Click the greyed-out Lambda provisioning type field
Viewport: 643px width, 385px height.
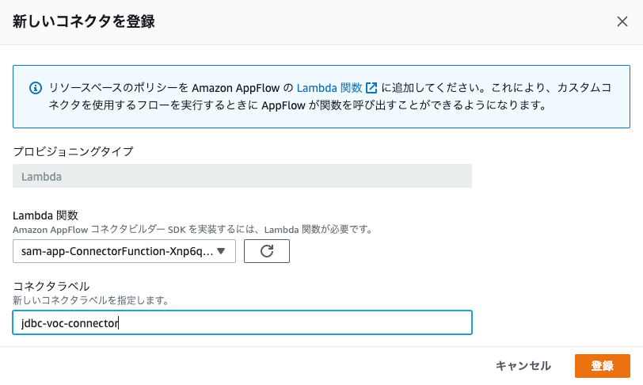tap(242, 176)
